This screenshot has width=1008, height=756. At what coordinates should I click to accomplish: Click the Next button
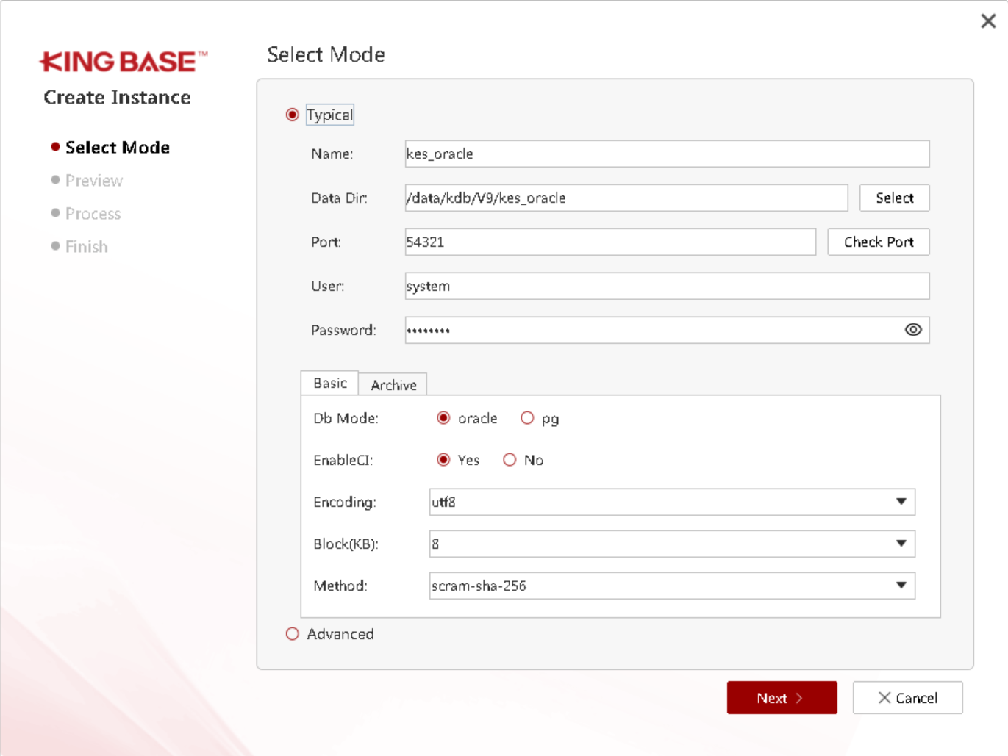pos(782,698)
